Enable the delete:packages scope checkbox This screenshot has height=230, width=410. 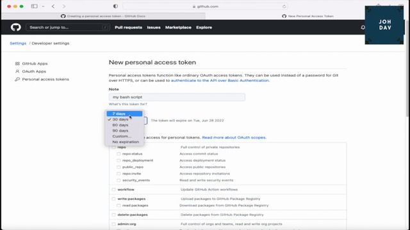coord(113,215)
